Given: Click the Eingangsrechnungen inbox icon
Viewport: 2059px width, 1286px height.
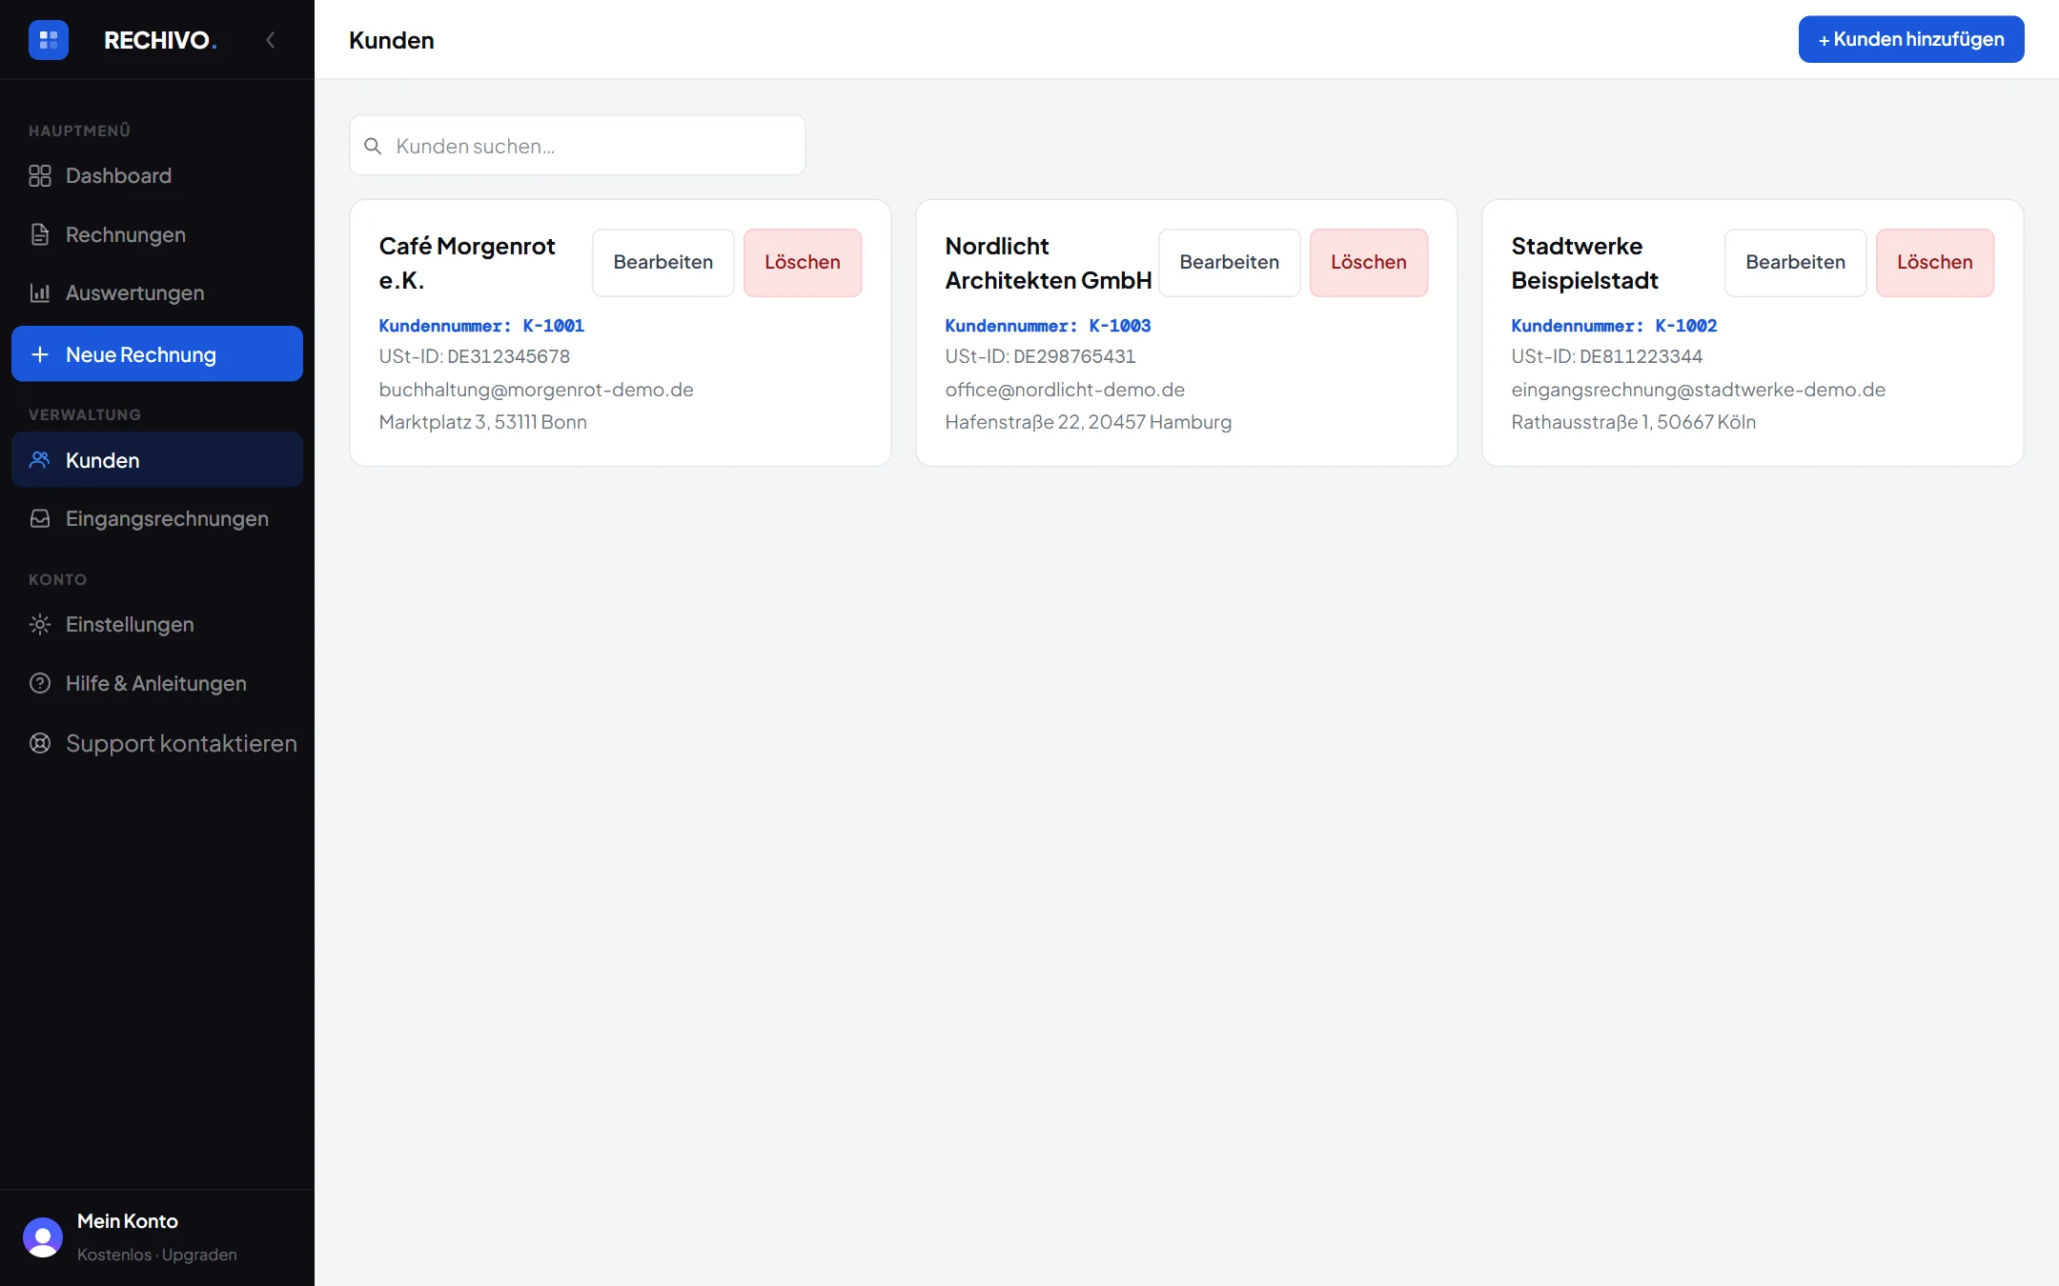Looking at the screenshot, I should pyautogui.click(x=40, y=519).
